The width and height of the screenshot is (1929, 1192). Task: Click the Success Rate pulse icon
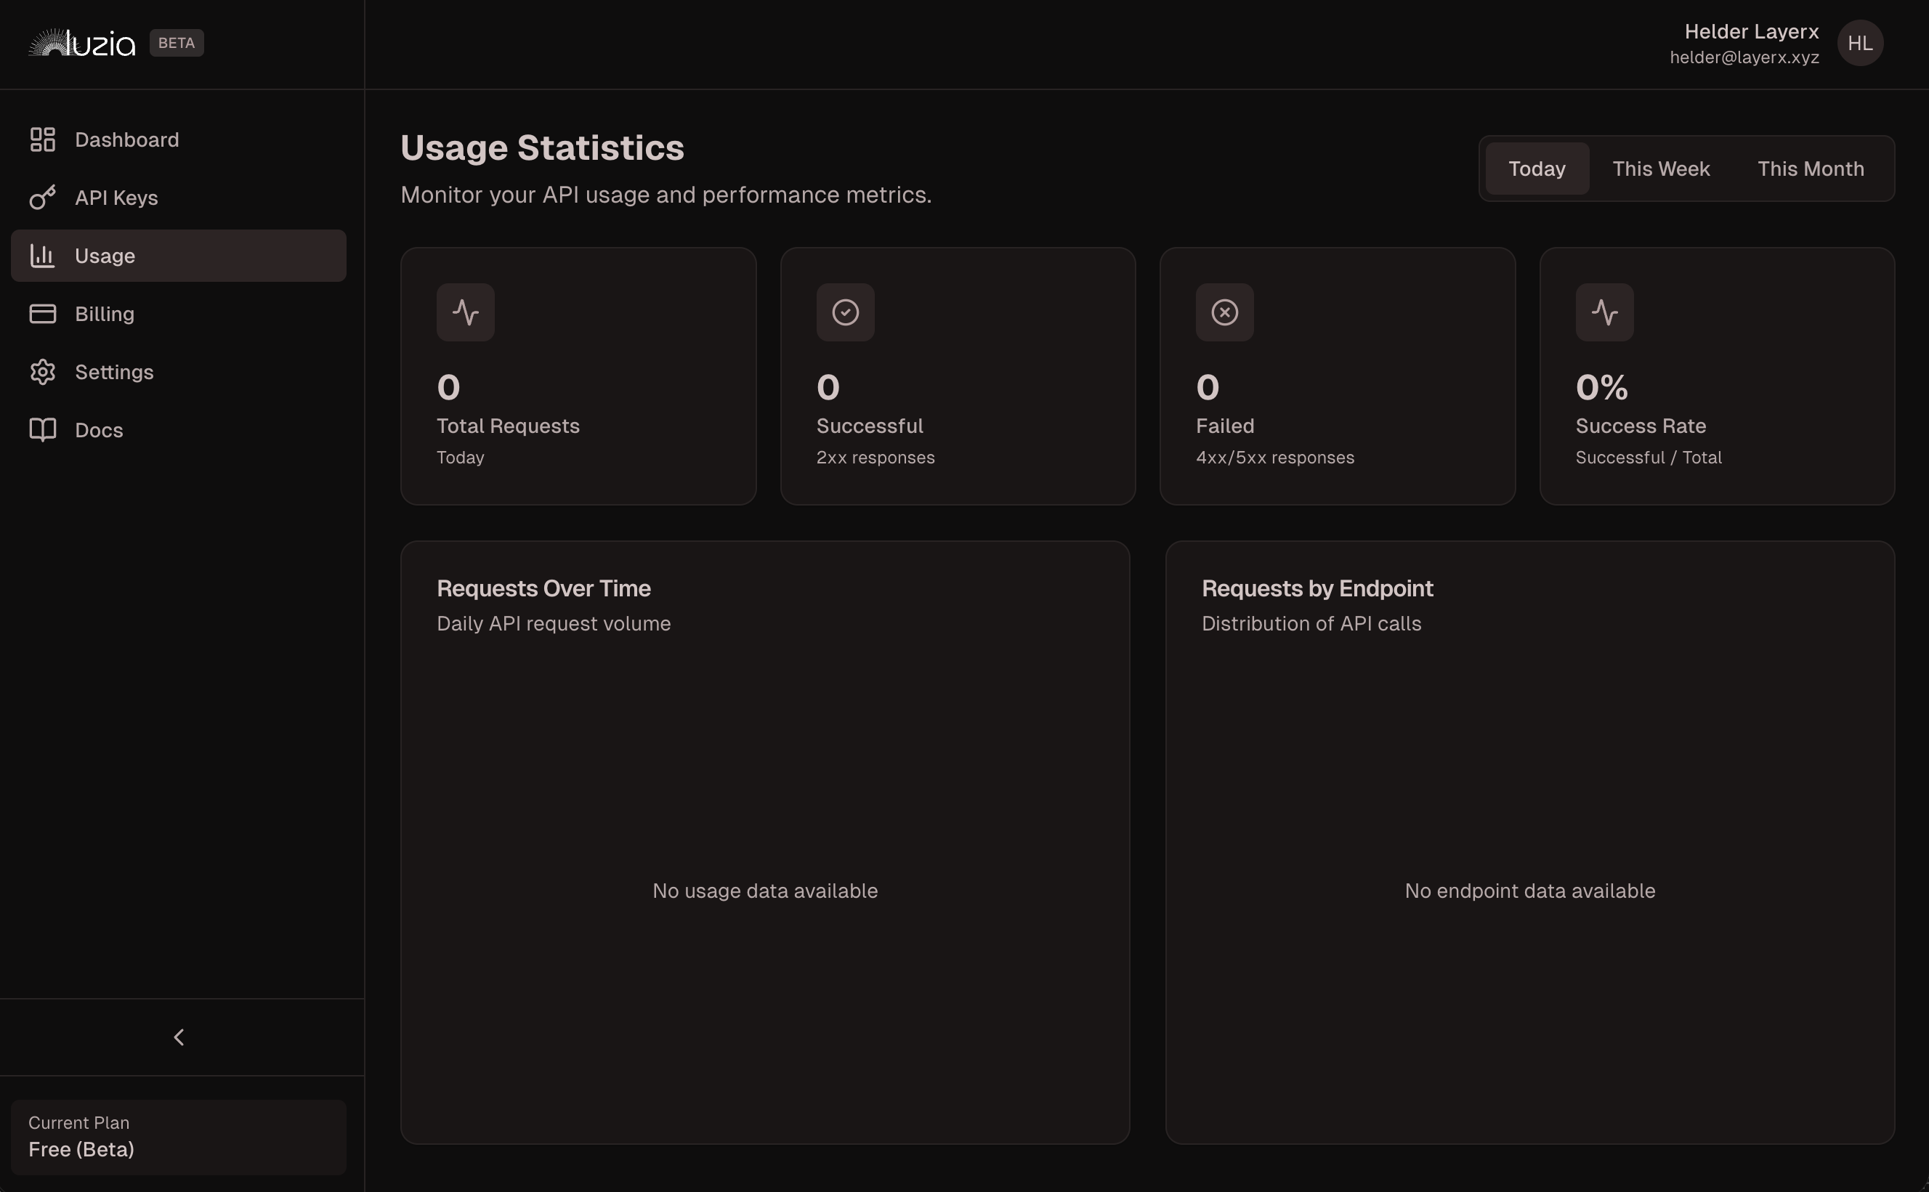click(x=1604, y=312)
